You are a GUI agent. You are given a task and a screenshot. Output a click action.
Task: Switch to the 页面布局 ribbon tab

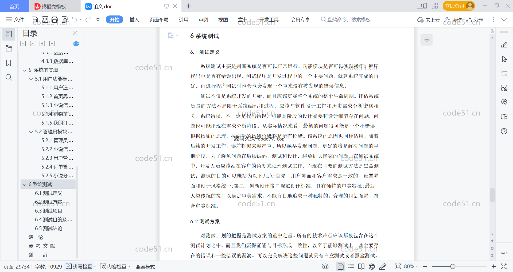coord(159,19)
